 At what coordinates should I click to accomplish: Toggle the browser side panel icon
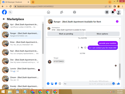pos(114,7)
